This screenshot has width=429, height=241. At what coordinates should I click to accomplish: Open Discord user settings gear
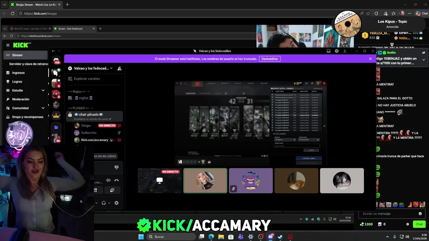pyautogui.click(x=116, y=203)
